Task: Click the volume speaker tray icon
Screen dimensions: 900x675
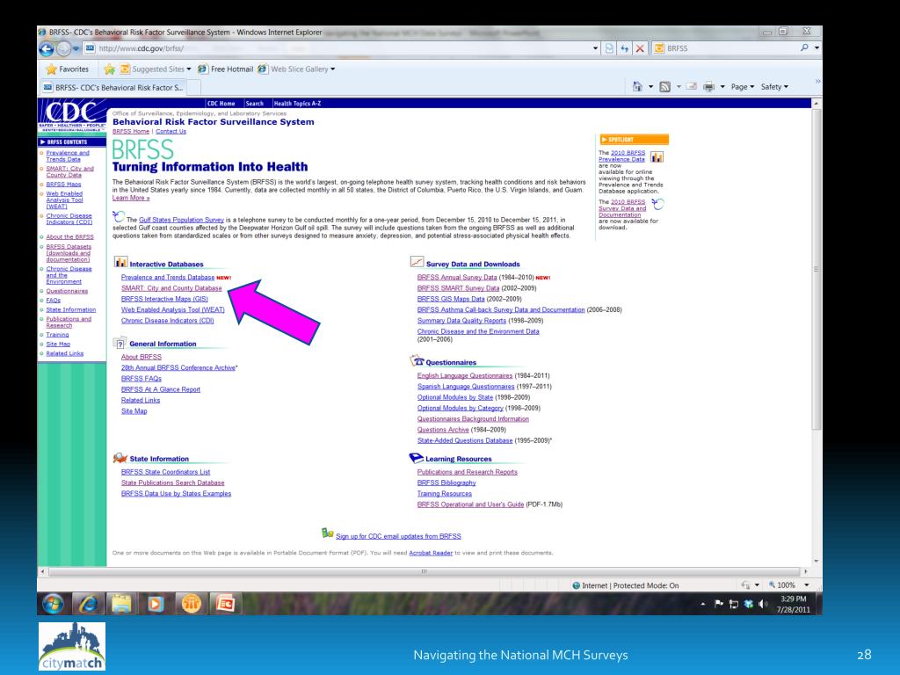Action: pyautogui.click(x=763, y=604)
